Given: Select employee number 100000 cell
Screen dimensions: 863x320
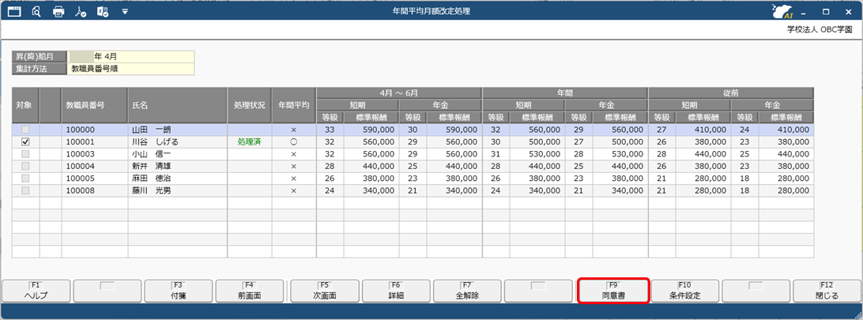Looking at the screenshot, I should [x=95, y=130].
